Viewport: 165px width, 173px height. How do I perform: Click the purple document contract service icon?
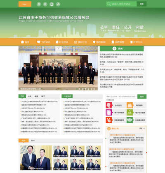(x=109, y=113)
